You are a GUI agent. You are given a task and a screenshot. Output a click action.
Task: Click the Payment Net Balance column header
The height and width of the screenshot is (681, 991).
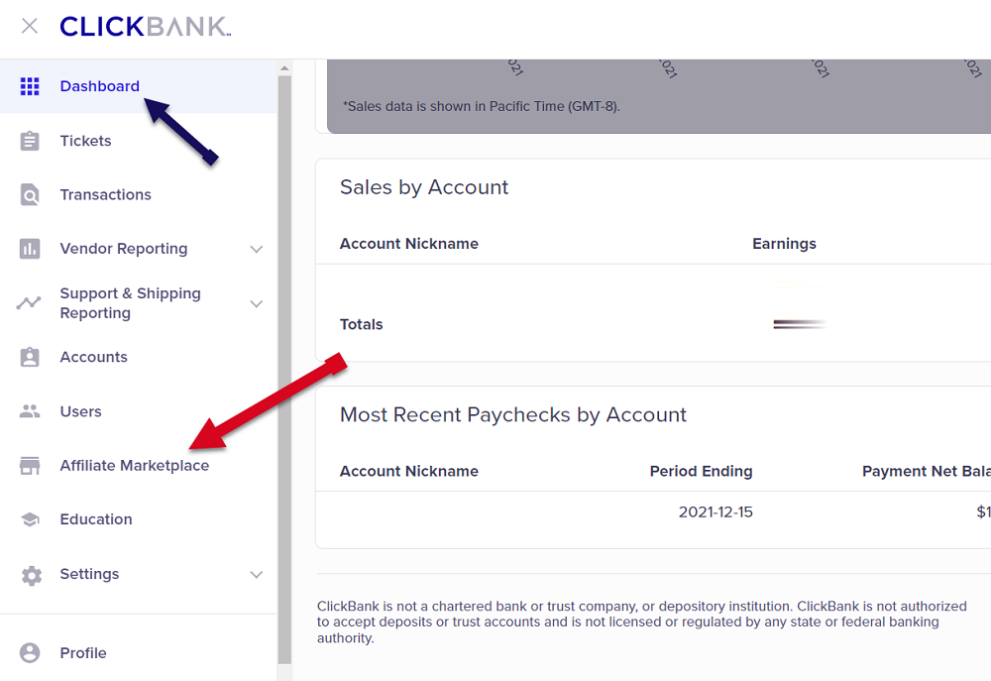927,471
